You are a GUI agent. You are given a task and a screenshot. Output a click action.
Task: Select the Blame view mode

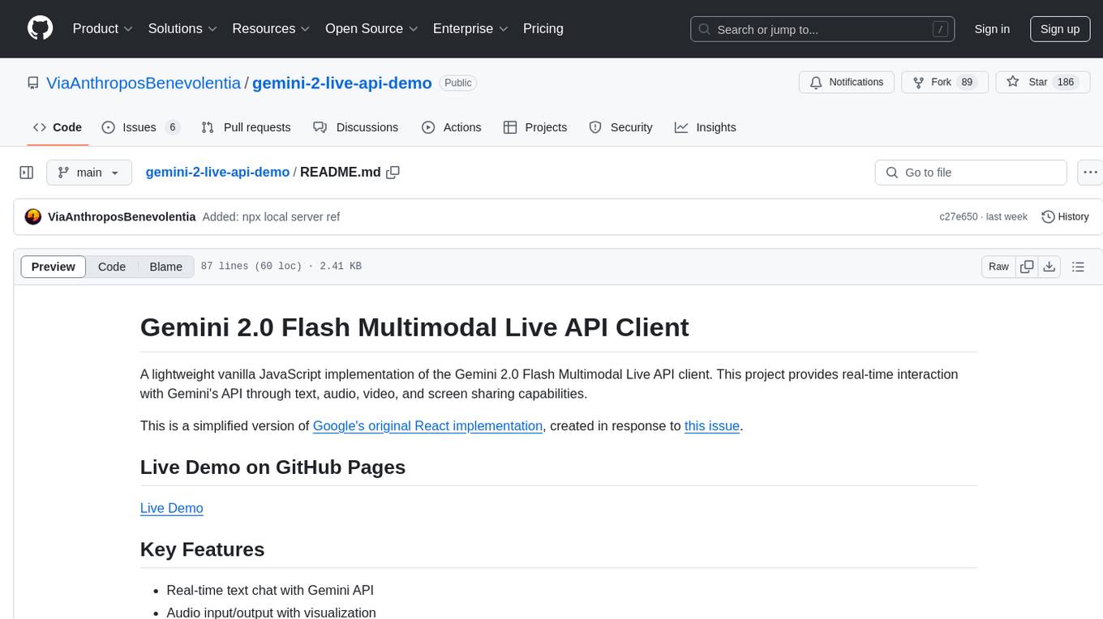[165, 267]
